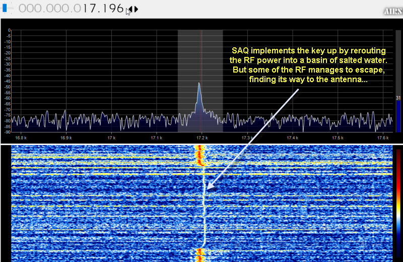Image resolution: width=403 pixels, height=262 pixels.
Task: Click the digit 9 in the frequency readout
Action: 111,9
